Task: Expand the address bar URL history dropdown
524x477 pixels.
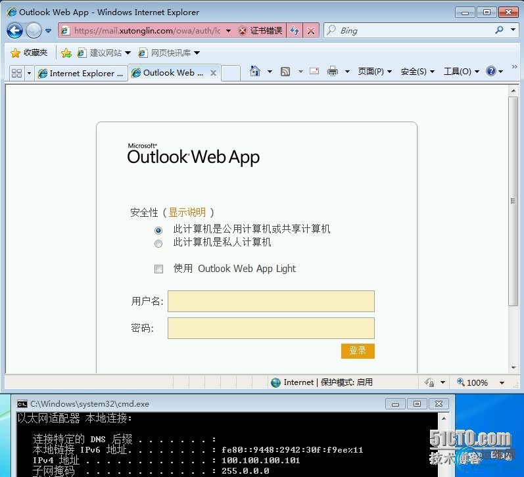Action: pos(228,31)
